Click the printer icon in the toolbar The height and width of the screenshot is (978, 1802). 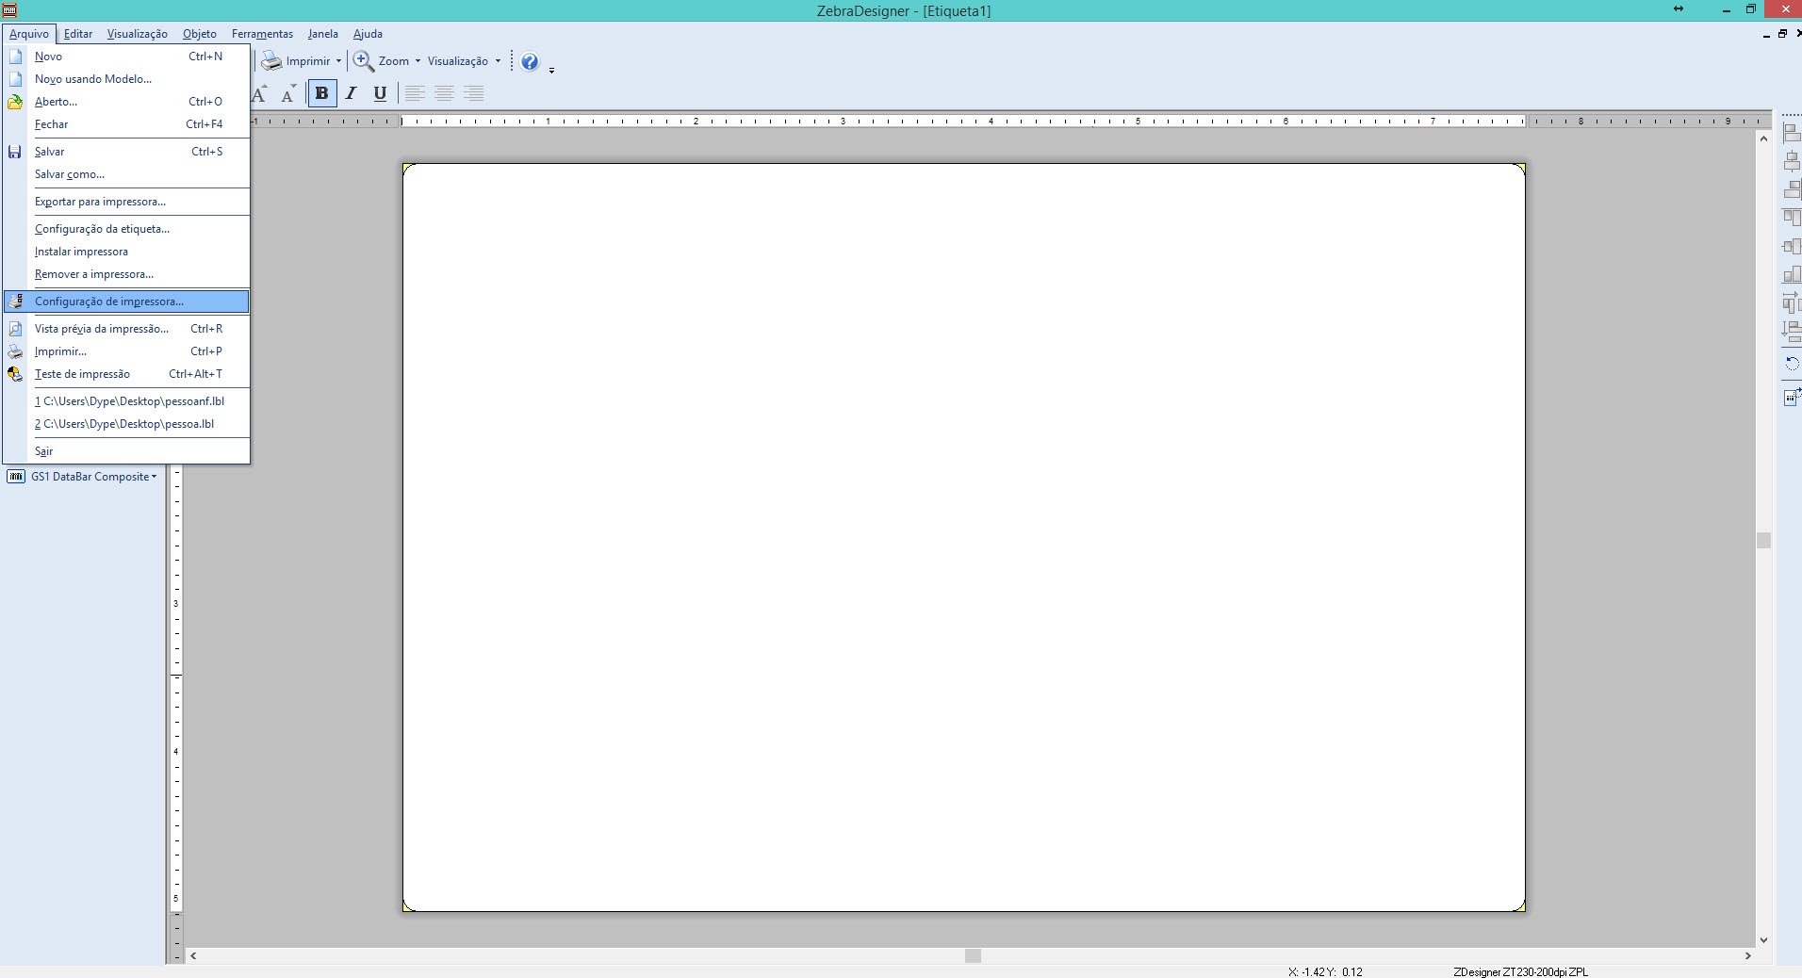click(x=271, y=61)
